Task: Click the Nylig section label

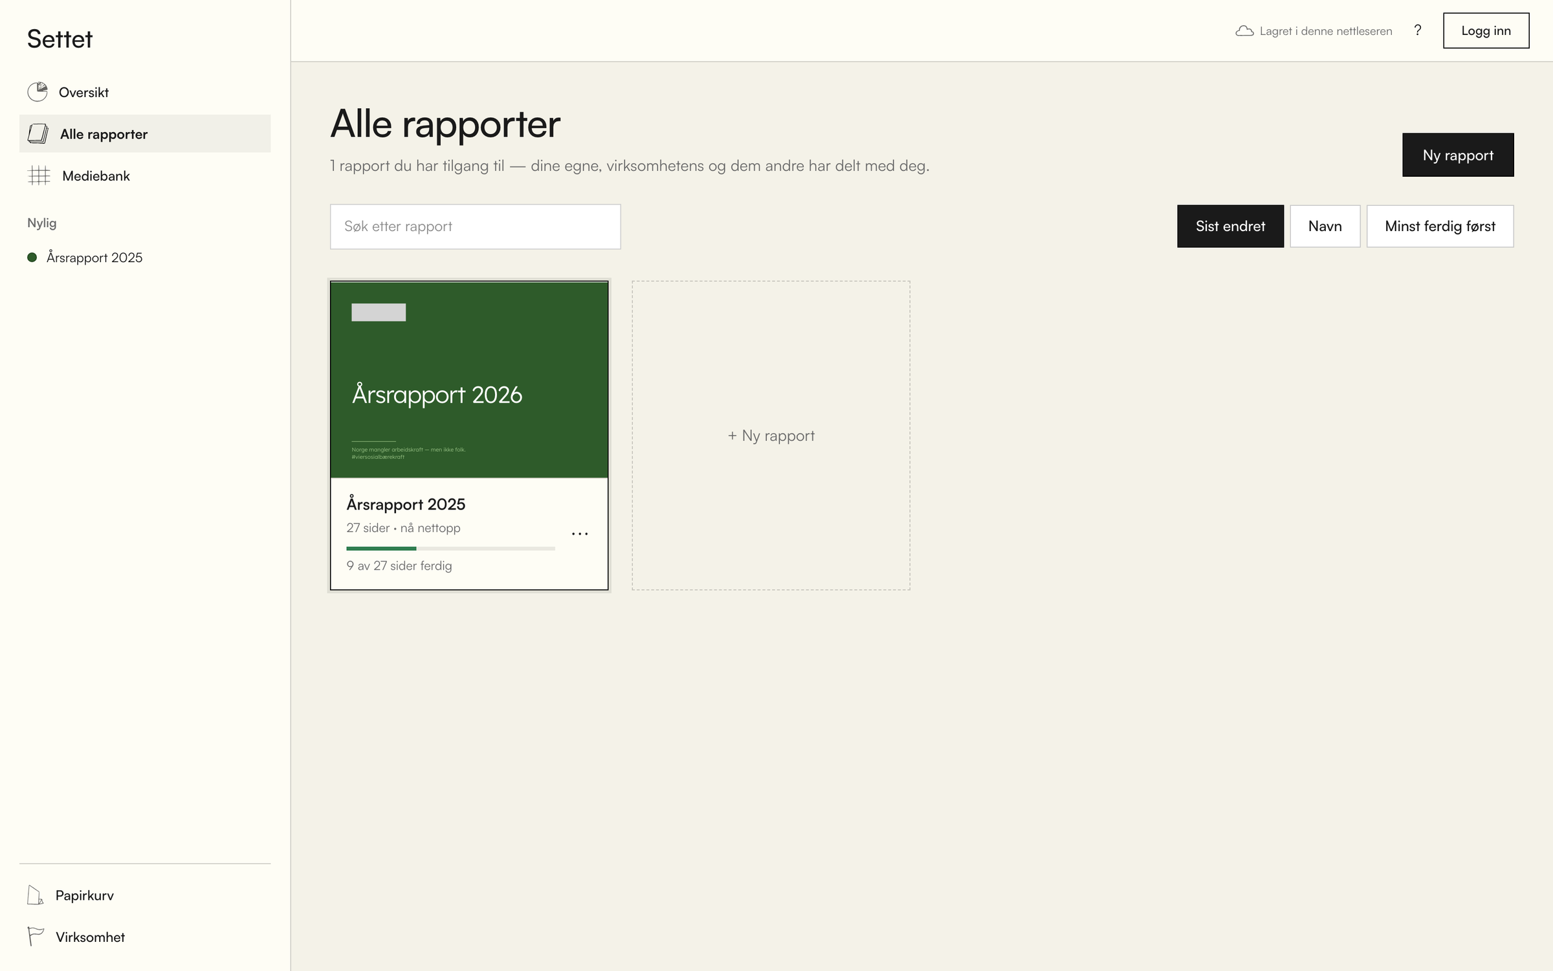Action: point(42,223)
